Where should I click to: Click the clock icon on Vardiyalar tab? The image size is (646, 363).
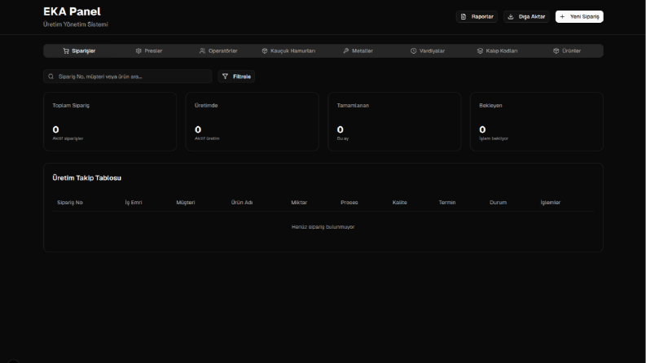pyautogui.click(x=413, y=51)
